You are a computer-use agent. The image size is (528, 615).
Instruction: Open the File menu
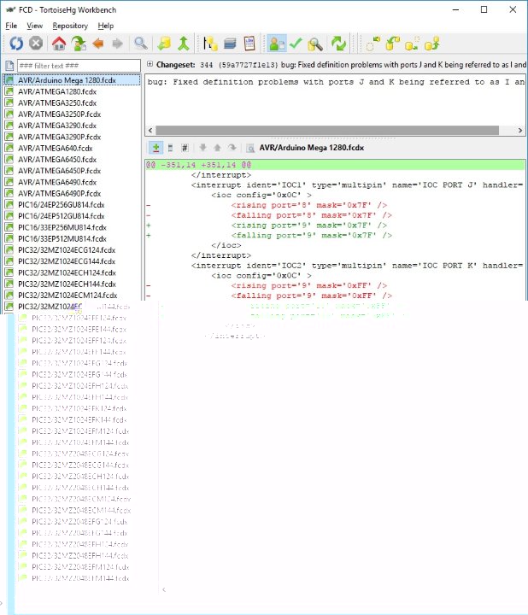pyautogui.click(x=11, y=26)
